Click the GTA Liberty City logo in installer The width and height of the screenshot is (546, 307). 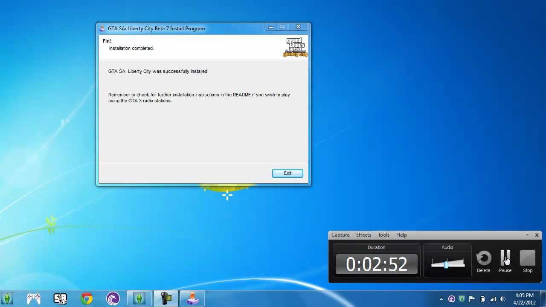295,47
